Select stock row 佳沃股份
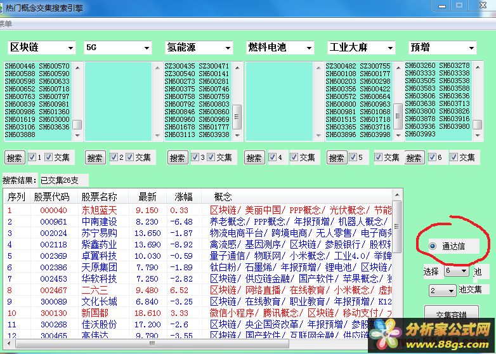496x354 pixels. 198,324
